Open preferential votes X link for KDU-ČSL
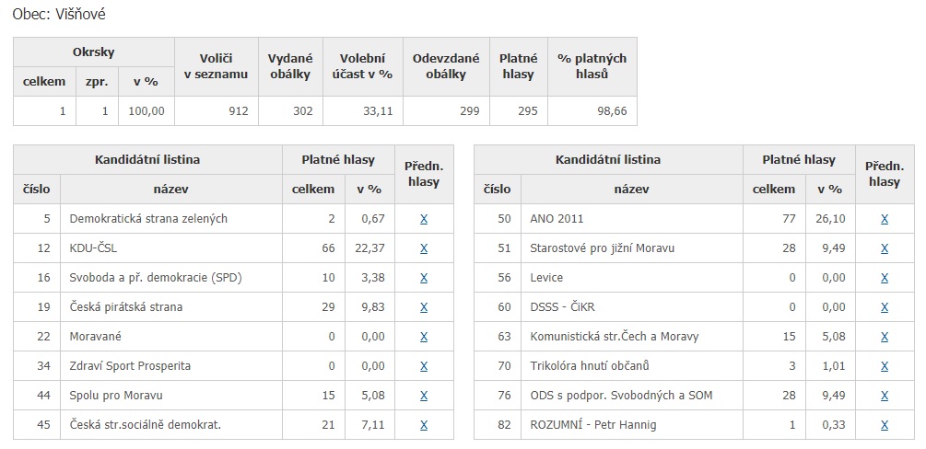 tap(424, 248)
